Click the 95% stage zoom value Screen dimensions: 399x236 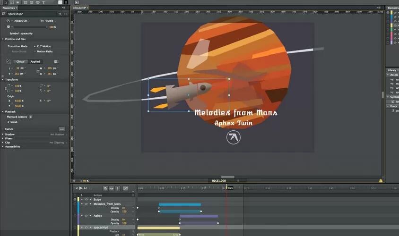pyautogui.click(x=86, y=181)
